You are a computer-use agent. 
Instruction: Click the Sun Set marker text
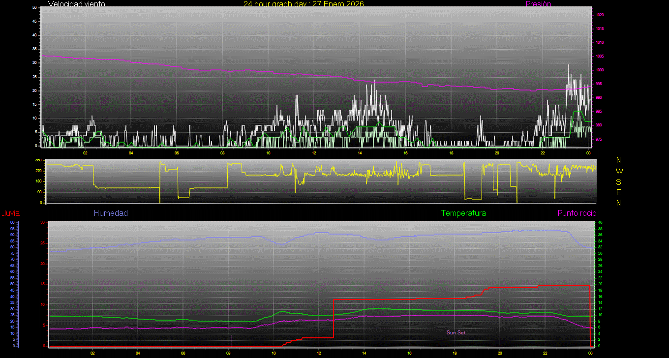click(x=456, y=333)
